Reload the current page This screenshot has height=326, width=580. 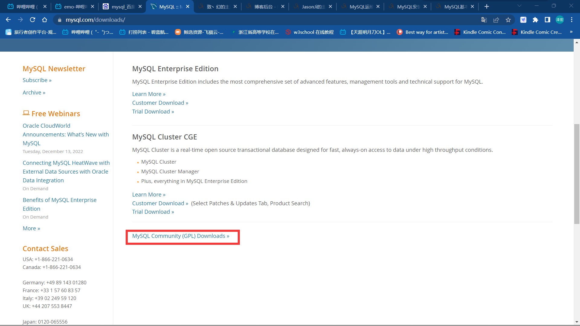pyautogui.click(x=33, y=20)
